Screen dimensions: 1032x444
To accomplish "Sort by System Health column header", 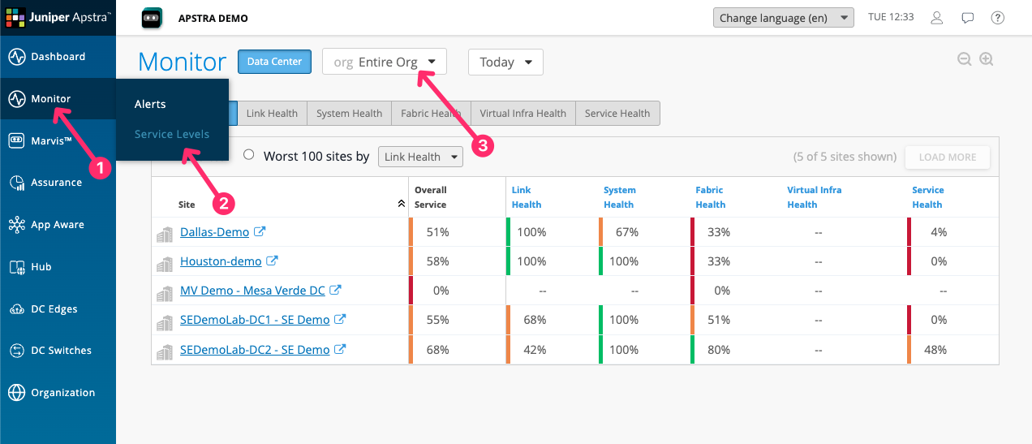I will tap(620, 197).
